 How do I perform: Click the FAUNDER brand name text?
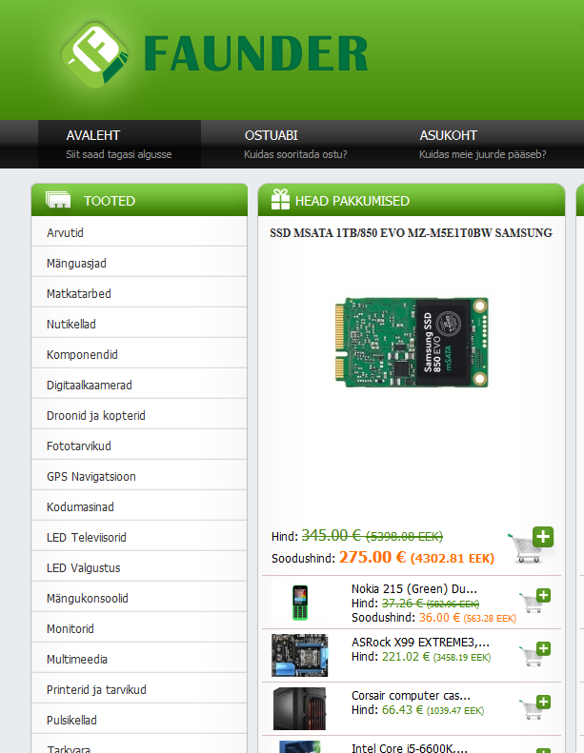[255, 53]
